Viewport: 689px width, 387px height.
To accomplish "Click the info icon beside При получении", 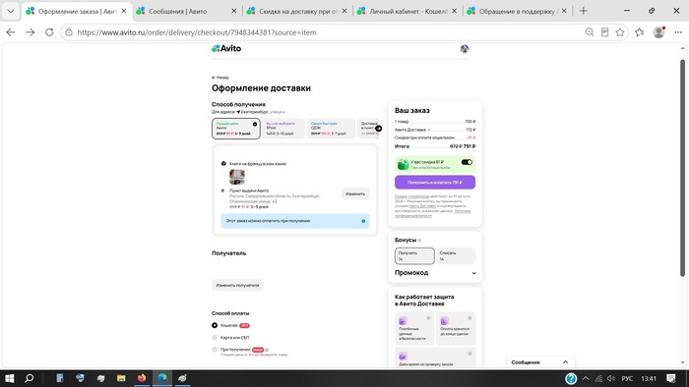I will click(x=267, y=350).
